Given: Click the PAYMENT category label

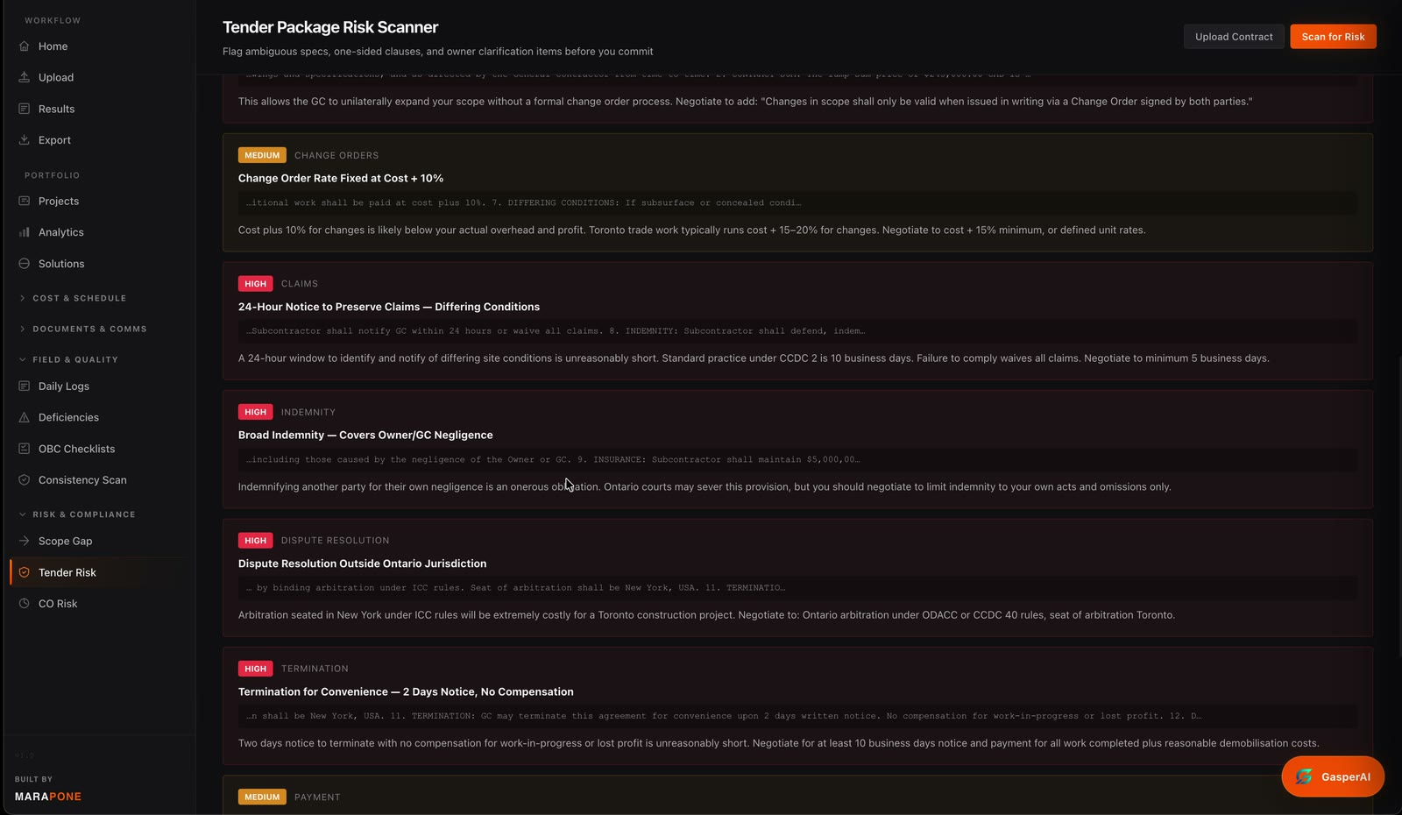Looking at the screenshot, I should pyautogui.click(x=317, y=797).
